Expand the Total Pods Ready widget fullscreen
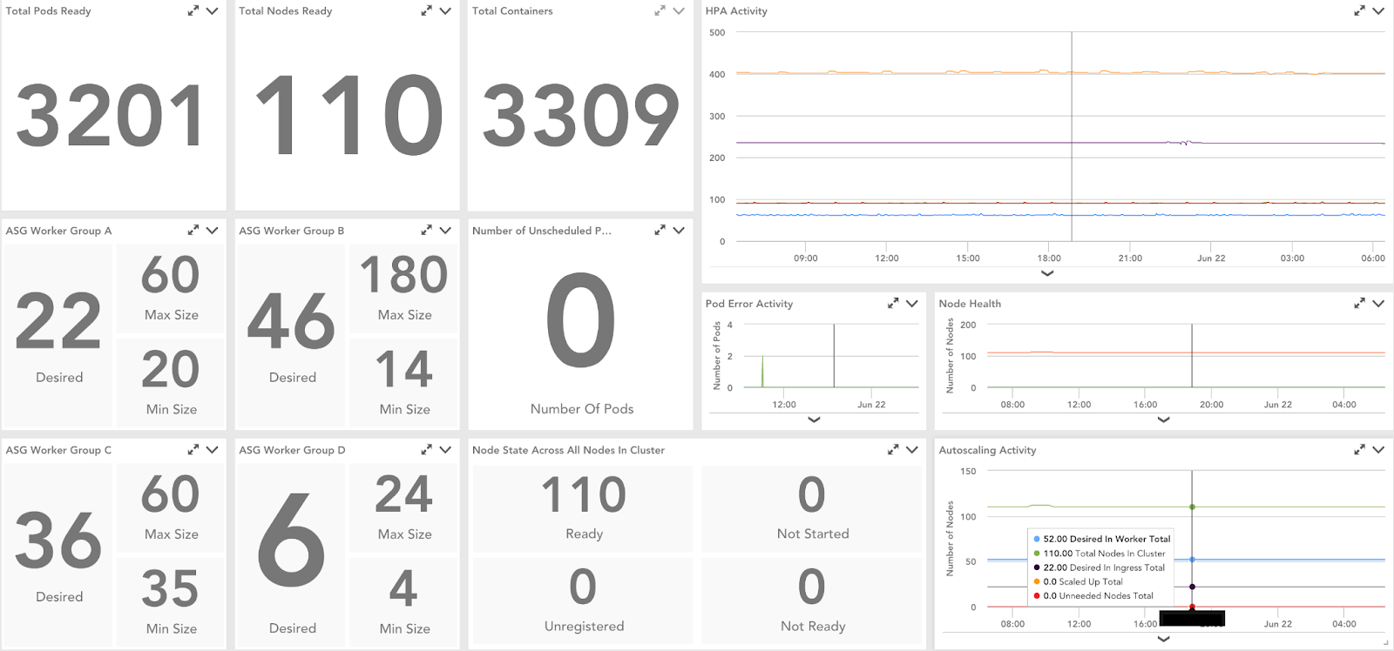The height and width of the screenshot is (651, 1394). pyautogui.click(x=193, y=11)
